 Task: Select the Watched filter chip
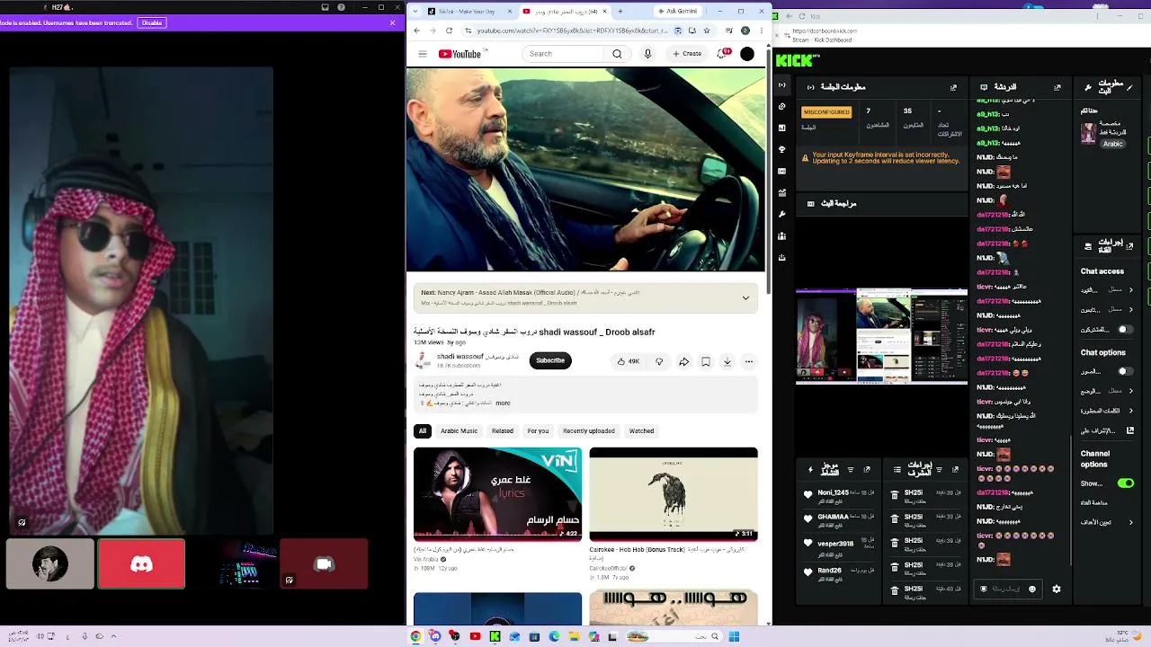pos(641,431)
